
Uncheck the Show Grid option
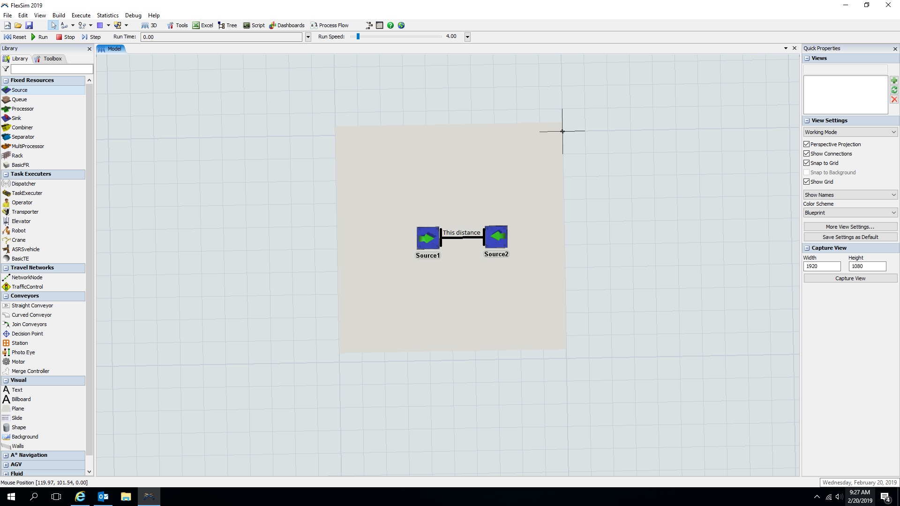point(807,182)
